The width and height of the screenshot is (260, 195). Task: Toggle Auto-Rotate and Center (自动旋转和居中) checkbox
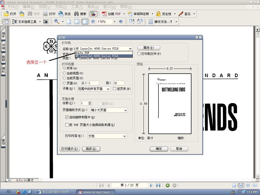tap(67, 117)
